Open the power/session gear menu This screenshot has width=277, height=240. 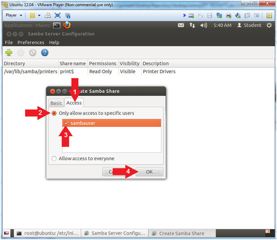click(269, 25)
